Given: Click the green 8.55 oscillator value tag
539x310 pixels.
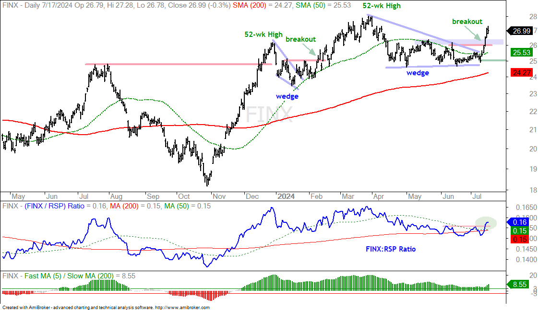Looking at the screenshot, I should 520,284.
